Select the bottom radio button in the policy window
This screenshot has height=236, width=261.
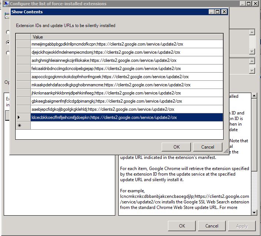pos(8,53)
